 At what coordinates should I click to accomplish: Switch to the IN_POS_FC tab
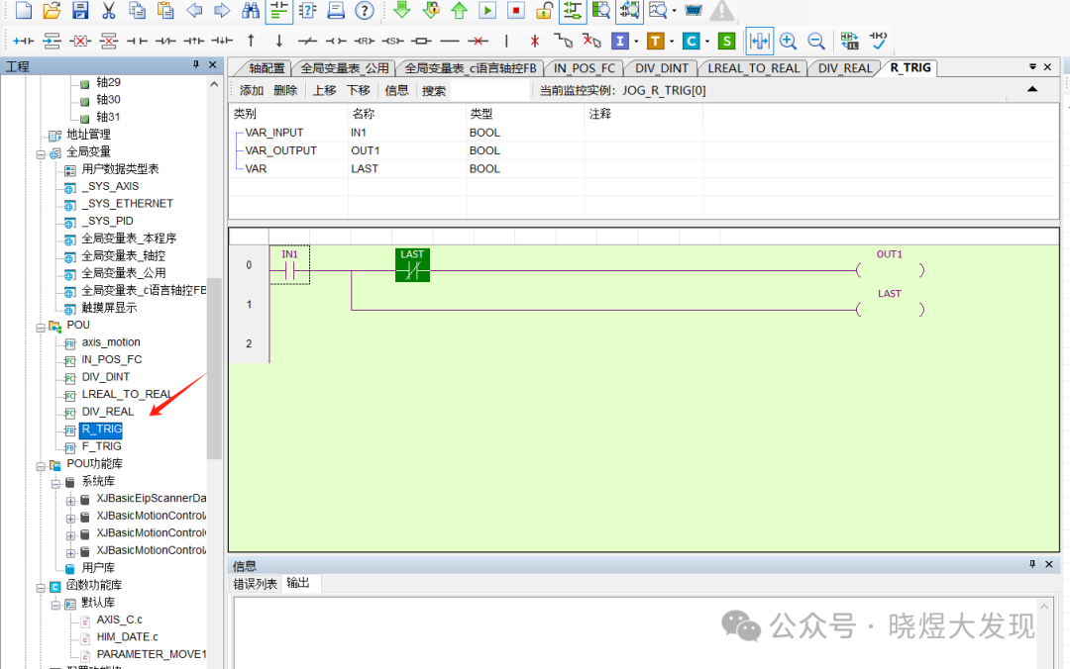click(x=585, y=68)
